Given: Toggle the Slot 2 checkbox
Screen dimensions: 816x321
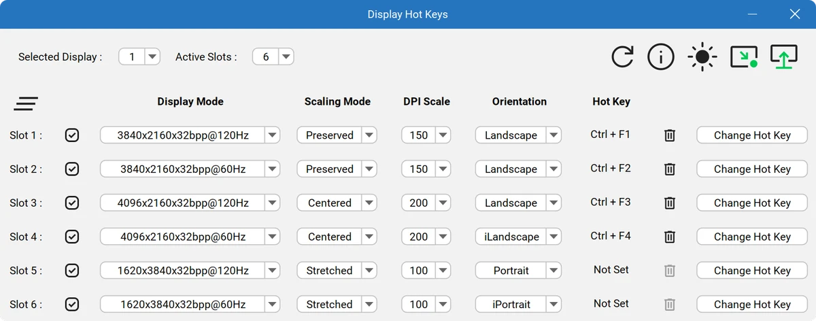Looking at the screenshot, I should click(x=72, y=169).
